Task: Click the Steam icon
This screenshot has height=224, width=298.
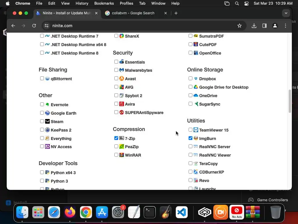Action: tap(47, 121)
